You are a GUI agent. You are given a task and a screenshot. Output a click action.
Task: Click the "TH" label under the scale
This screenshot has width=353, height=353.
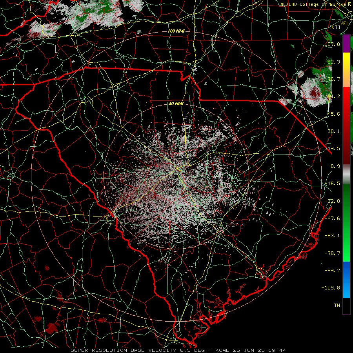337,306
